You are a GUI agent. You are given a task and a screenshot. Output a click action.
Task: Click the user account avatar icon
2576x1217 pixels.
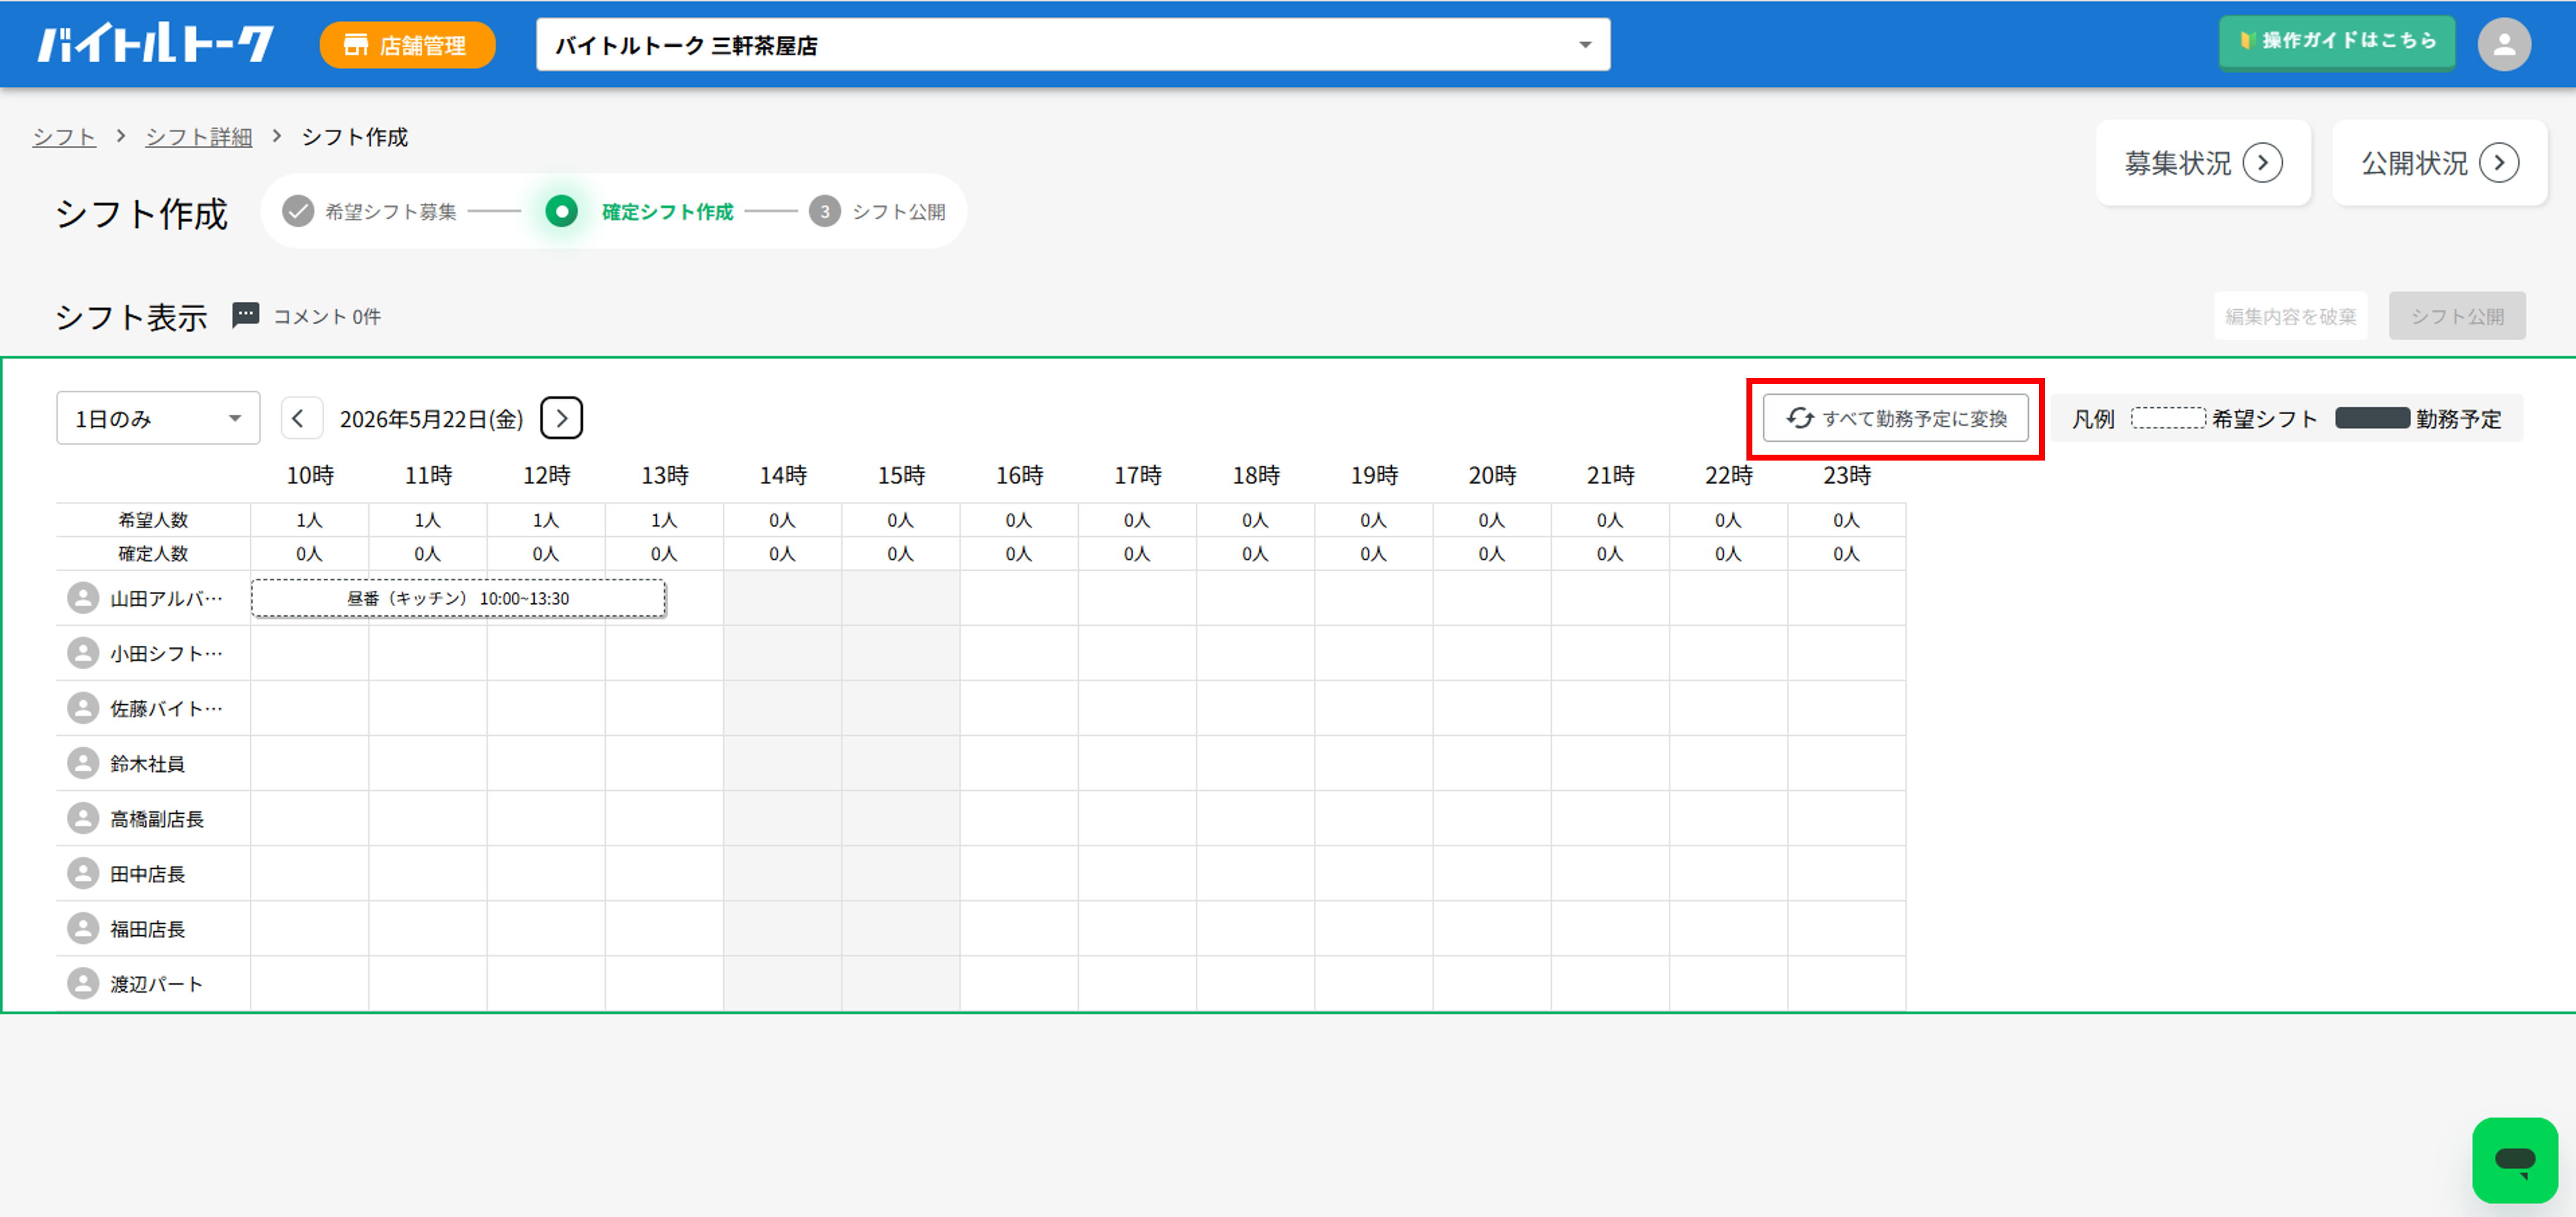(2504, 44)
